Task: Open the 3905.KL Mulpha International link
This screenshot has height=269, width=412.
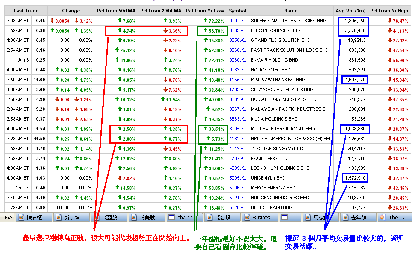Action: click(x=238, y=129)
